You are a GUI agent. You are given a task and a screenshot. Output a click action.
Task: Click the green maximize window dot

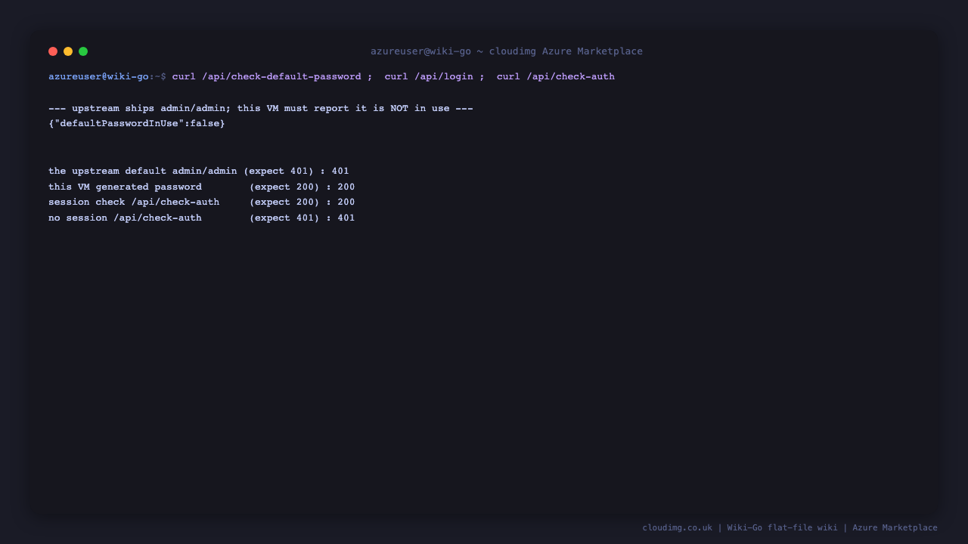[x=83, y=51]
